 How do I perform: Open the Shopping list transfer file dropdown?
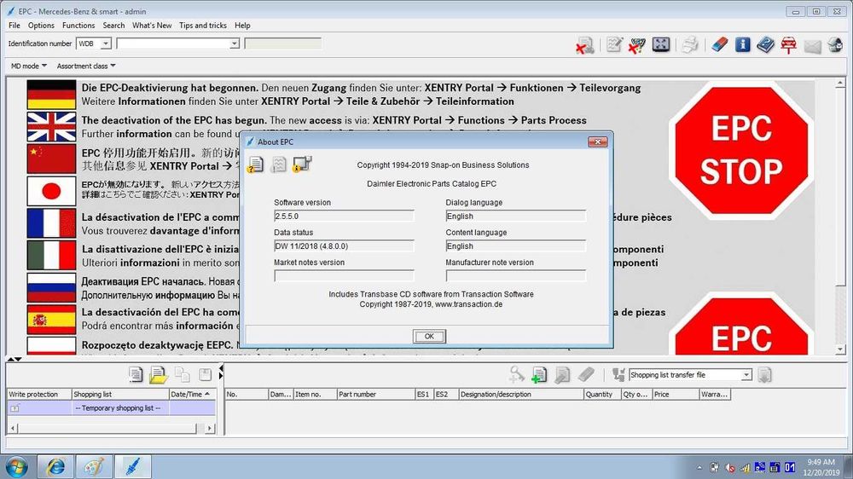click(x=746, y=375)
